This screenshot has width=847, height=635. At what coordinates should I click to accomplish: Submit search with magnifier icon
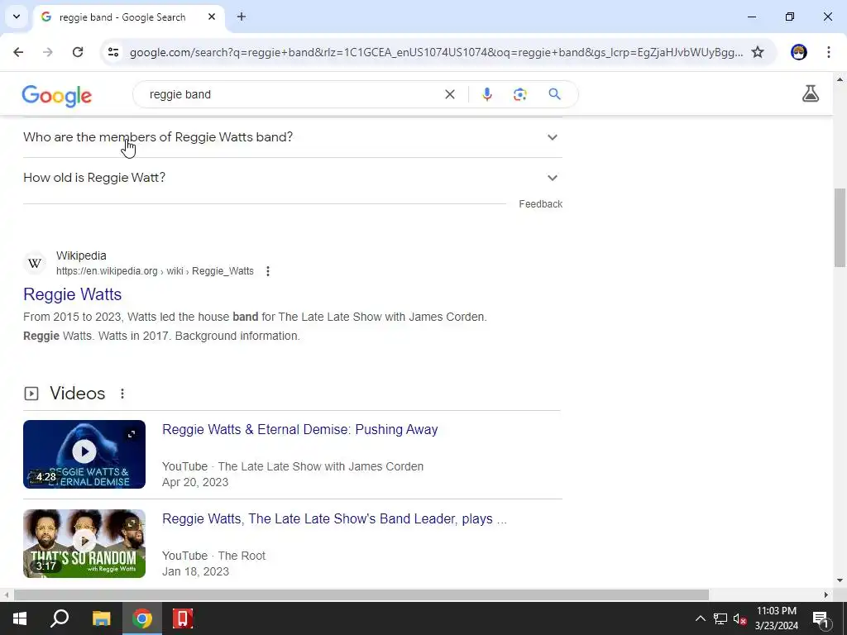pos(555,94)
